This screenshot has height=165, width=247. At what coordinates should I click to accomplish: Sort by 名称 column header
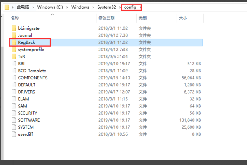point(15,18)
